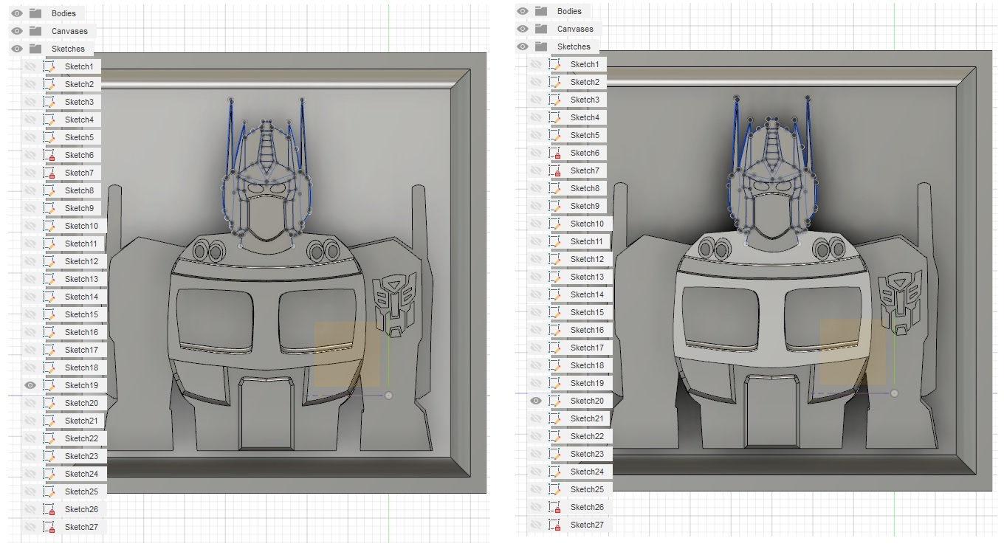Select the "Bodies" label in left browser
The height and width of the screenshot is (552, 1004).
click(63, 13)
